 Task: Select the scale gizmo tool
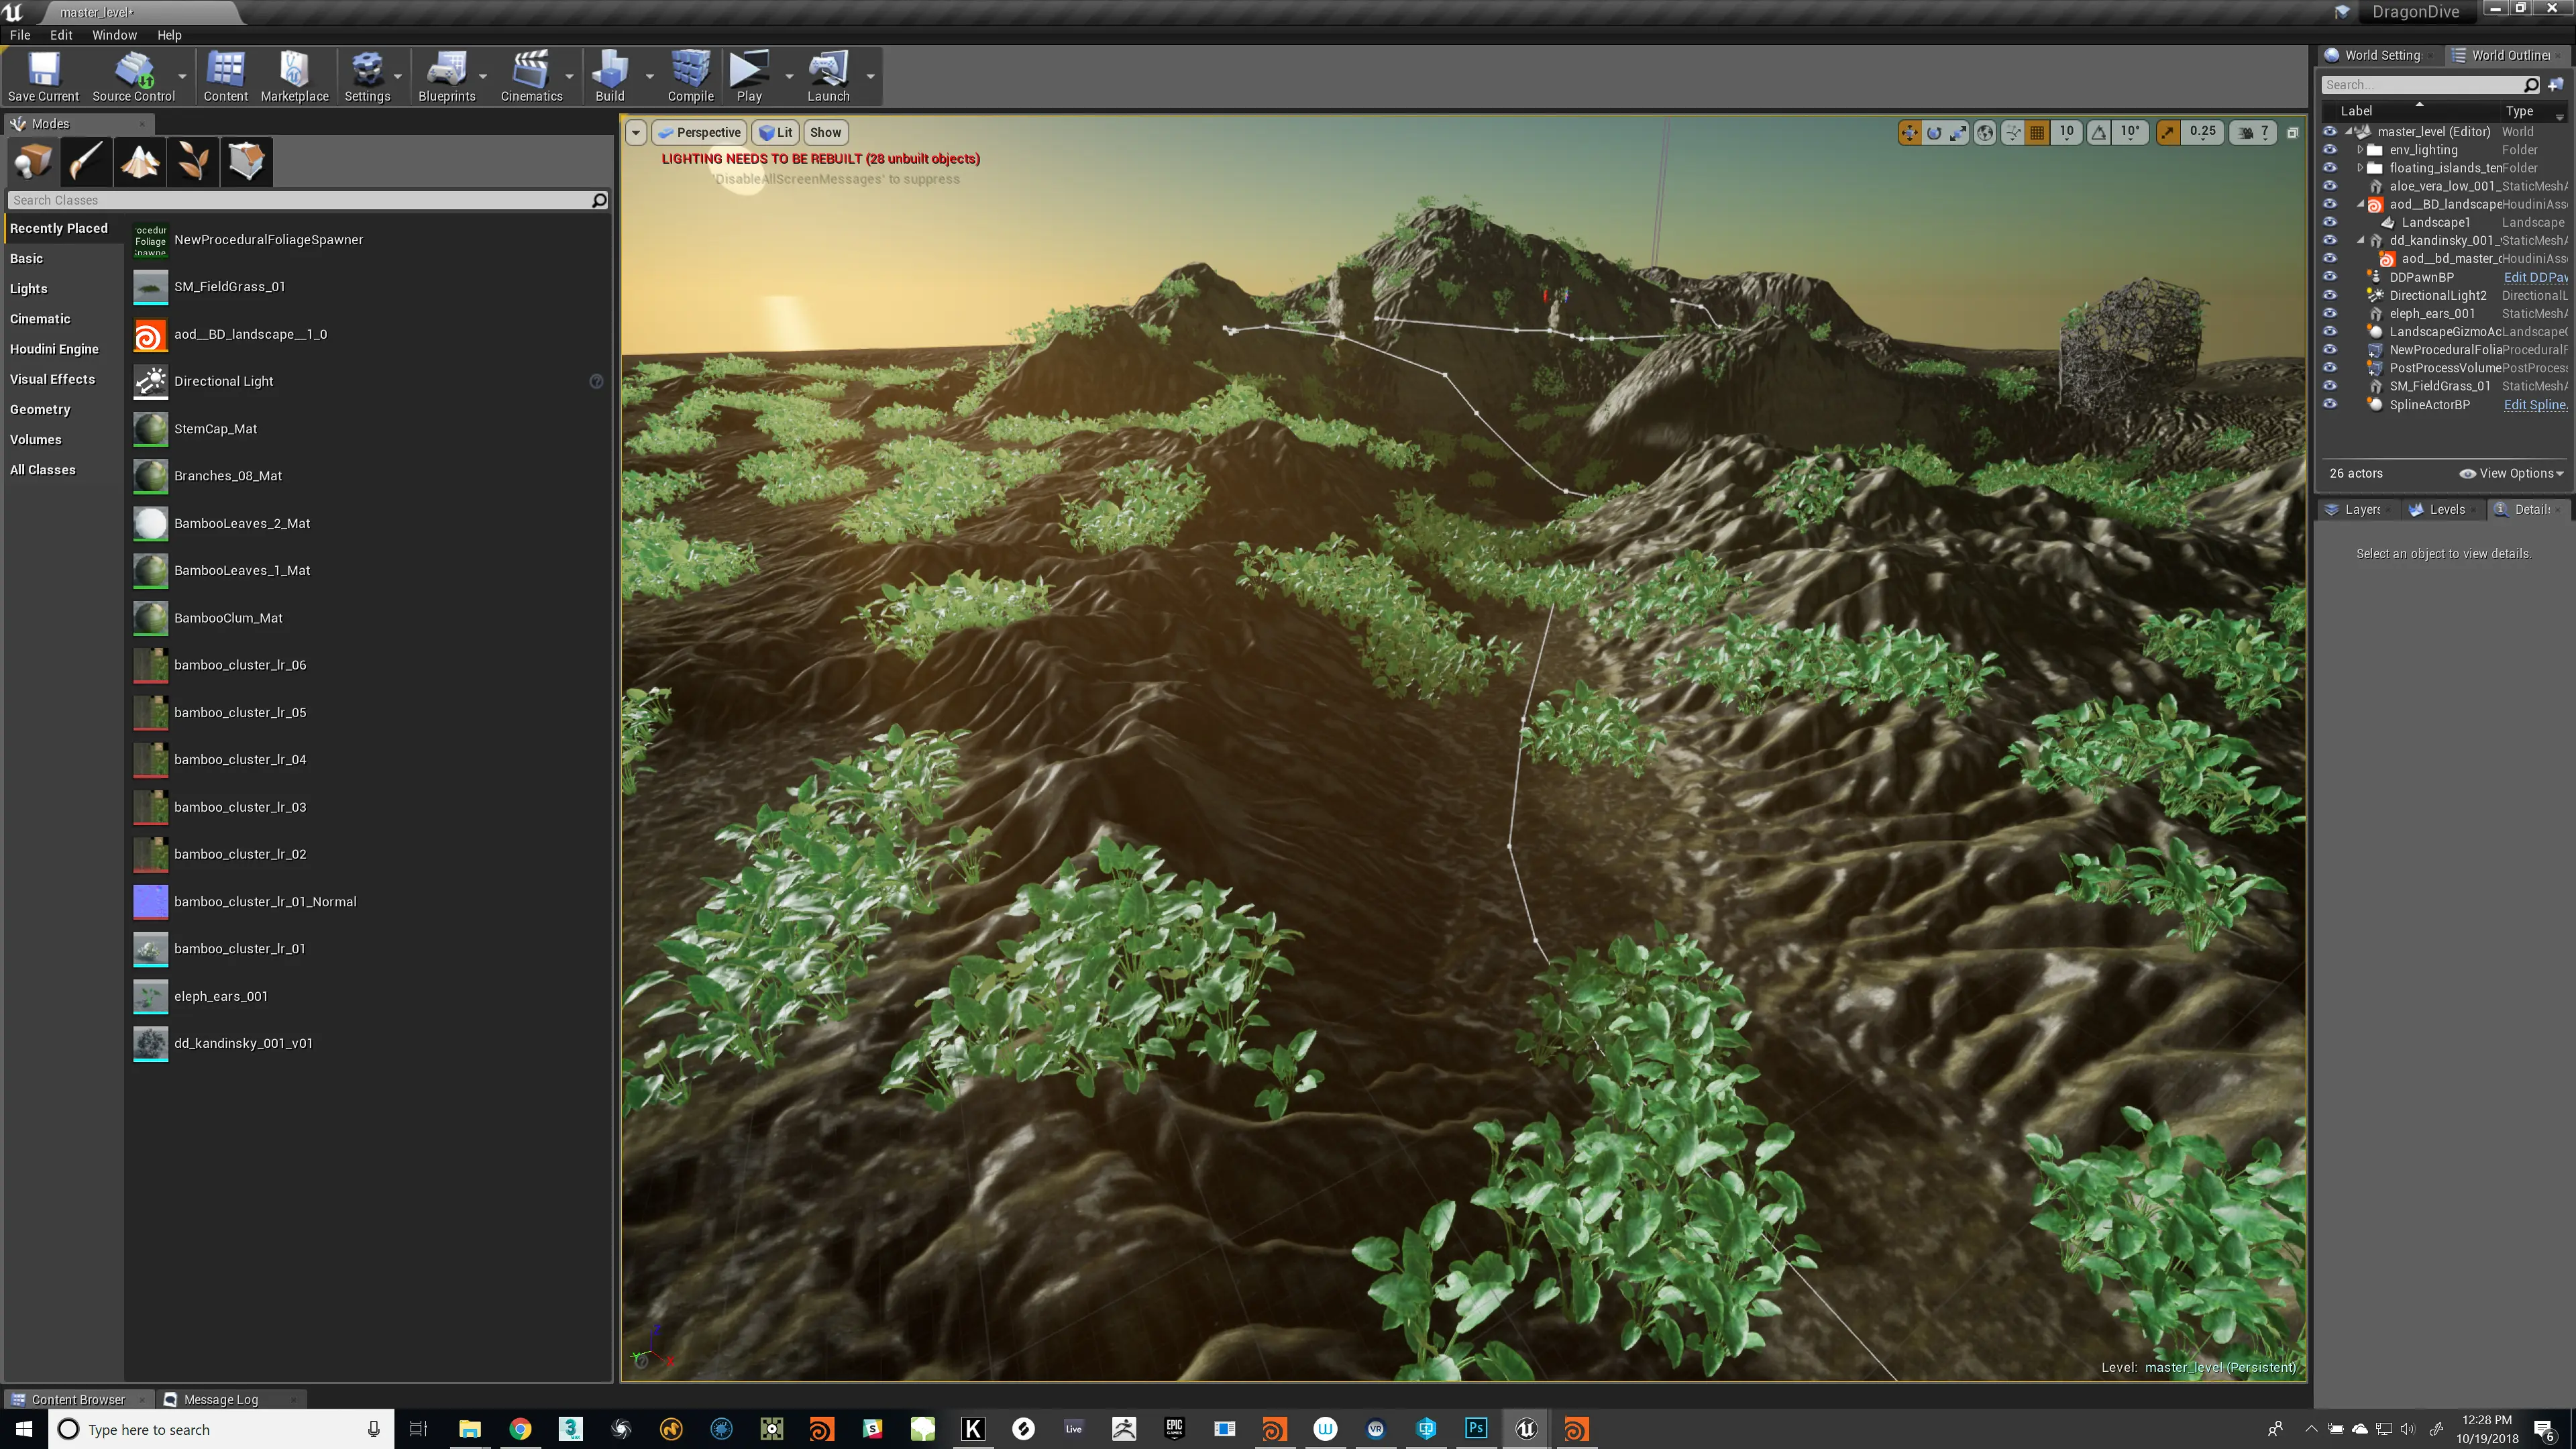[x=1958, y=132]
